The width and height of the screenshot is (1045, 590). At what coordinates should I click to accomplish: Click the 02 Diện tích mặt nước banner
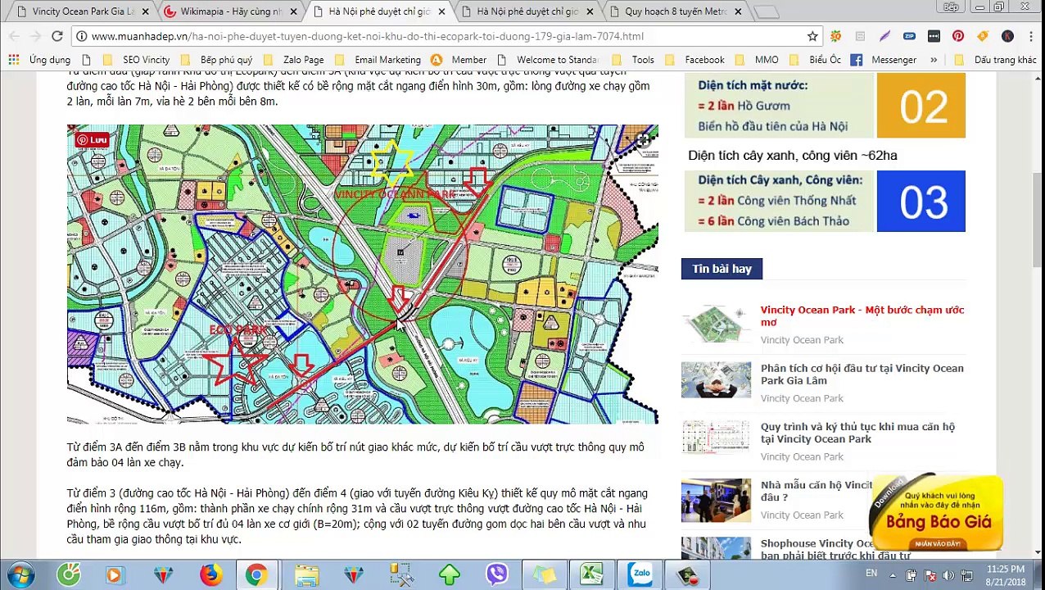(x=825, y=106)
